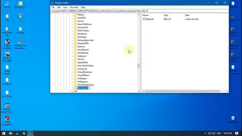Open the Edit menu
Viewport: 242px width, 136px height.
pos(59,7)
